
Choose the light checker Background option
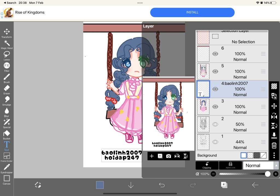tap(250, 155)
